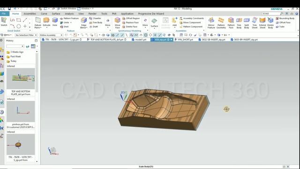This screenshot has height=169, width=300.
Task: Open the Window dropdown in title bar
Action: [x=85, y=8]
